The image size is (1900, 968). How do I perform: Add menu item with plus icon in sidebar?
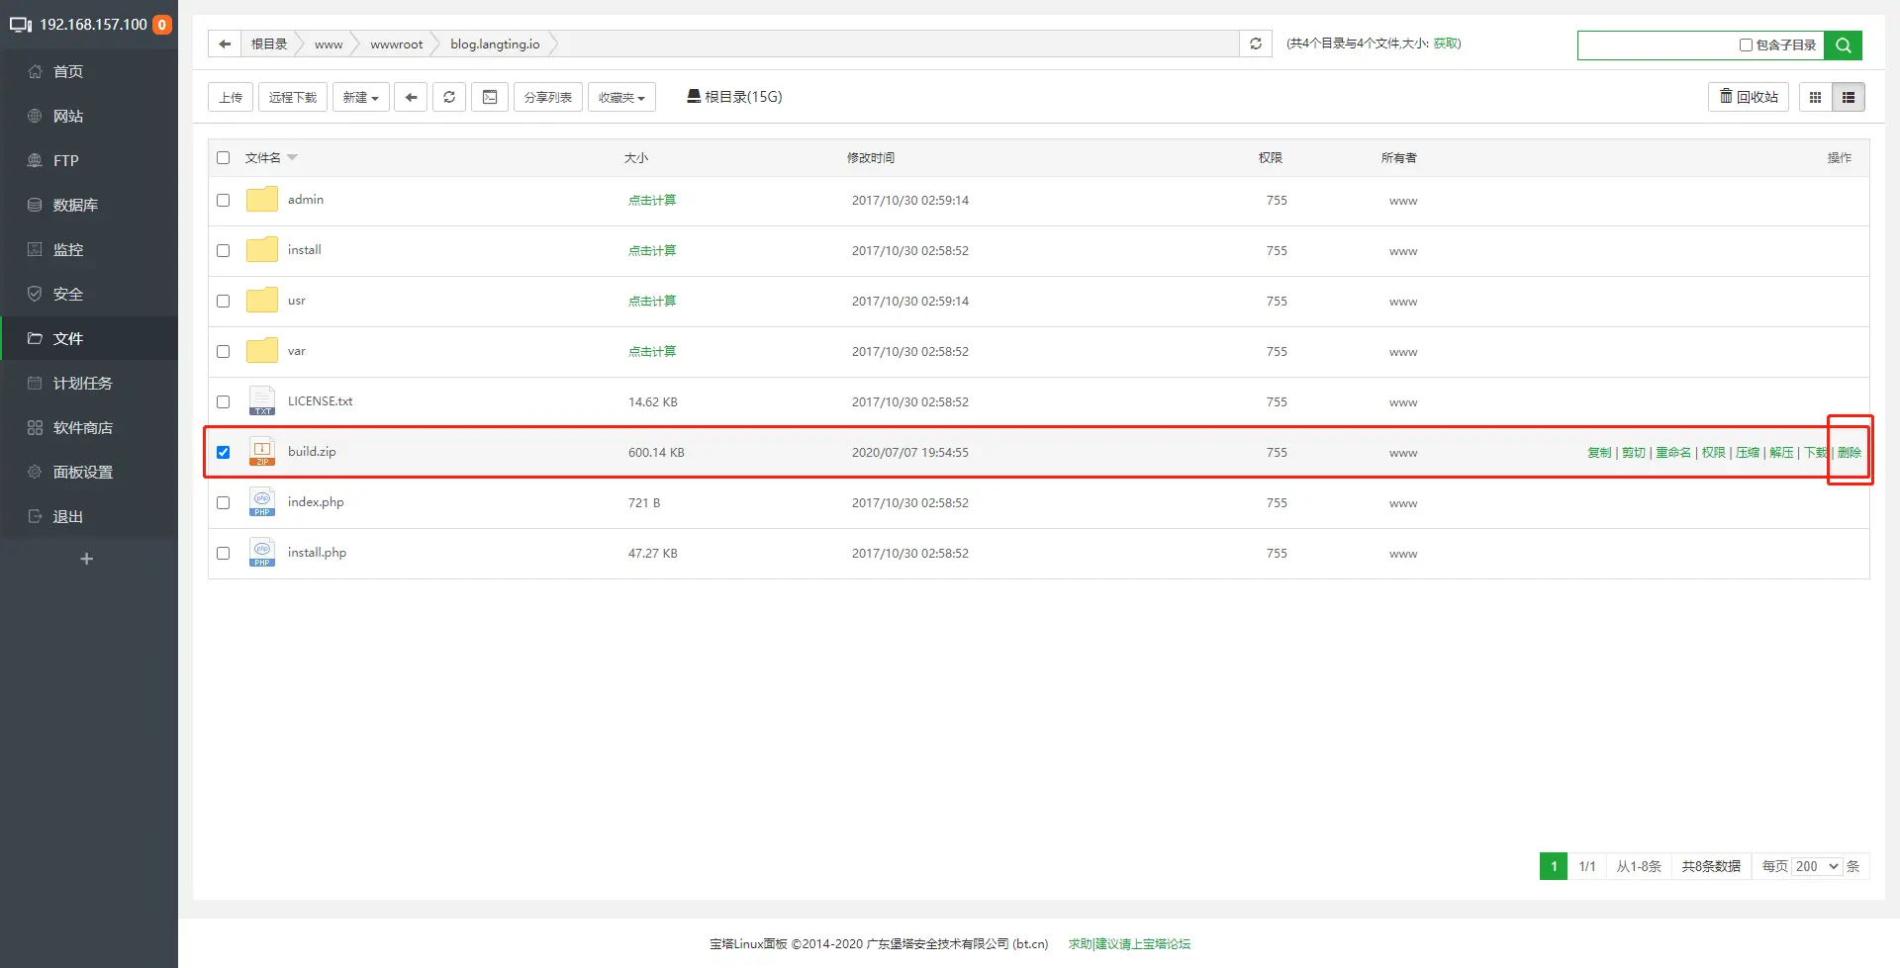pos(87,559)
